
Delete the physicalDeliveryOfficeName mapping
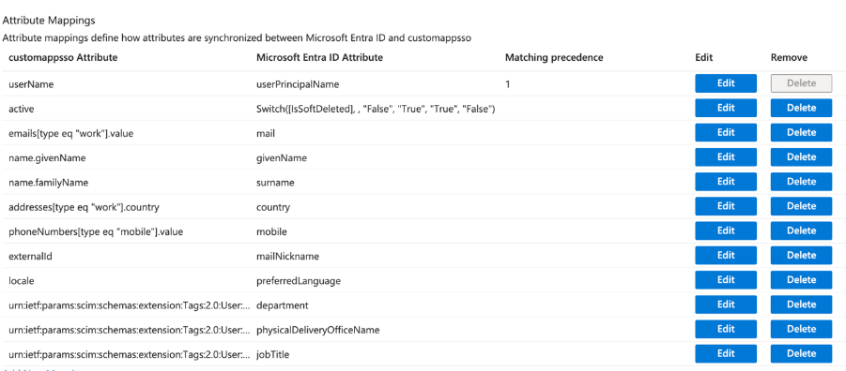tap(801, 329)
